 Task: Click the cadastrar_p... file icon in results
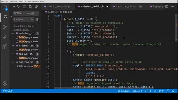[x=17, y=33]
